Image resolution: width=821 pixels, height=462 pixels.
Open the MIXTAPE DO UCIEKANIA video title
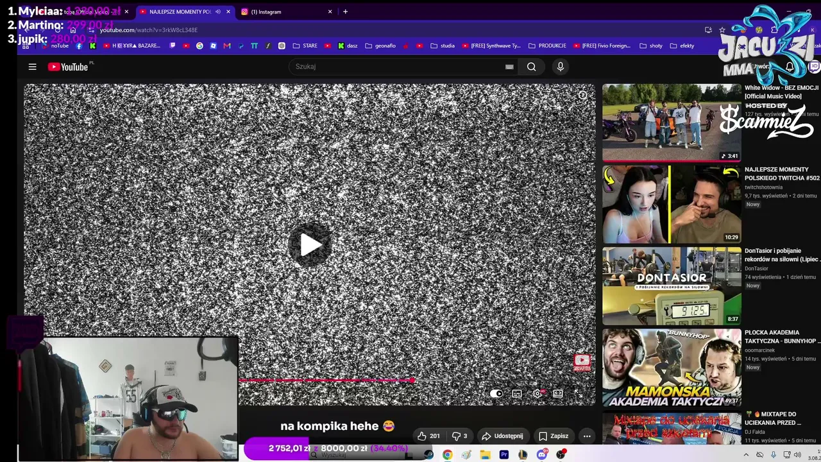pyautogui.click(x=773, y=418)
